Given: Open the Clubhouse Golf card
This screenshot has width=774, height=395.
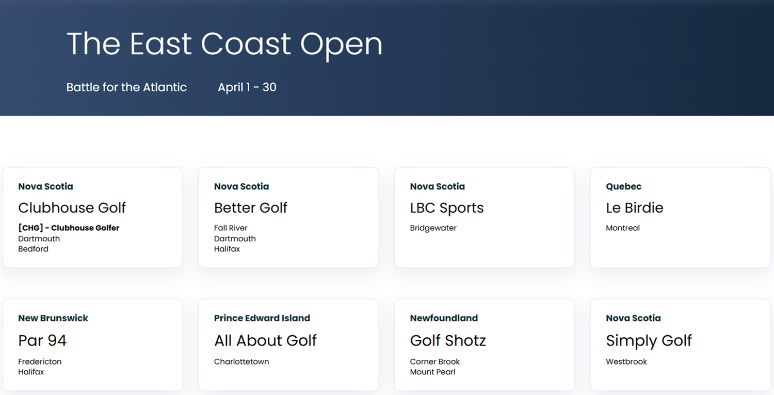Looking at the screenshot, I should point(93,217).
